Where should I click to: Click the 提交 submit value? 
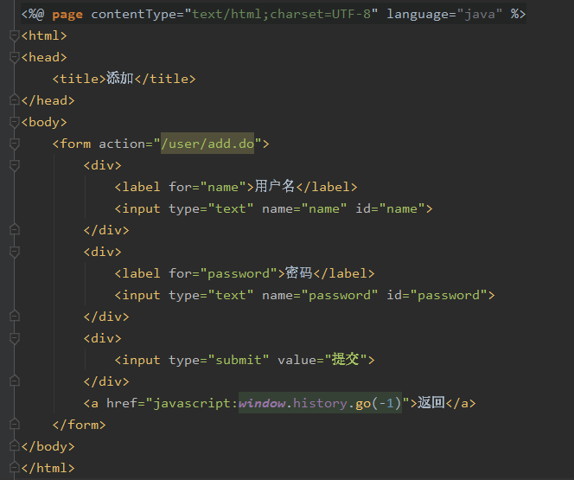[x=345, y=359]
